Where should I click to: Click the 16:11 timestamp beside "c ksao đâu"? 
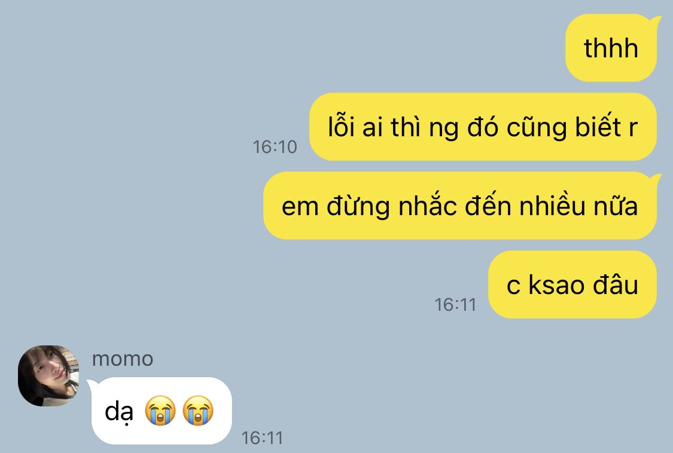[x=455, y=305]
